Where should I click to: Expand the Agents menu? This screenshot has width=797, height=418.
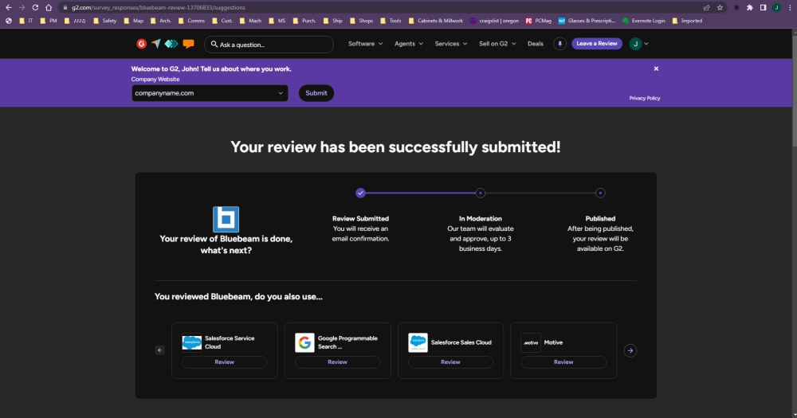pos(409,44)
